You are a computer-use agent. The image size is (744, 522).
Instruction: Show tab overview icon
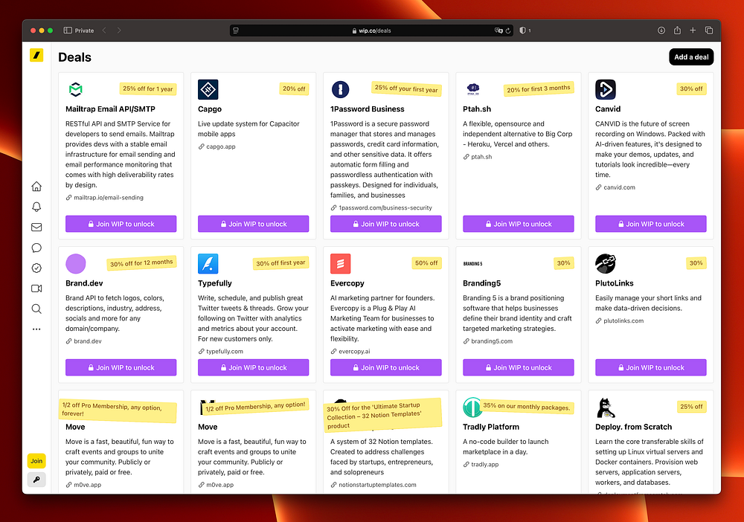(709, 30)
